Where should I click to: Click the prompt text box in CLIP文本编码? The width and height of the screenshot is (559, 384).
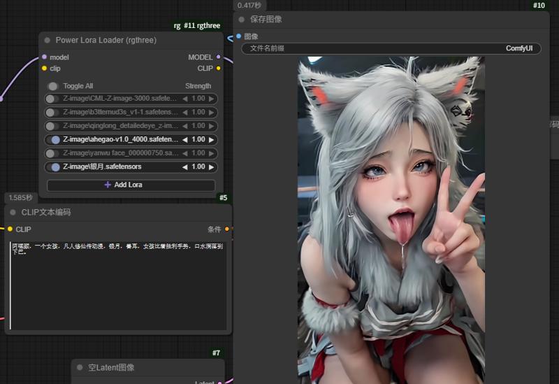[x=117, y=287]
